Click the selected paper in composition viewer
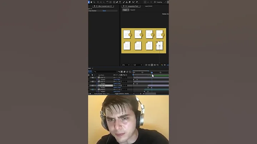This screenshot has width=257, height=144. [x=160, y=46]
